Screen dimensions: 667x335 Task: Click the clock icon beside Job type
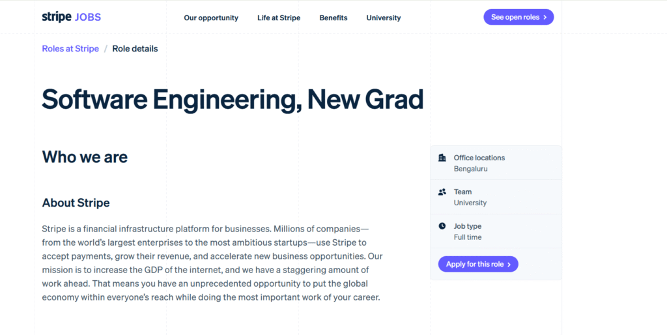[x=442, y=226]
